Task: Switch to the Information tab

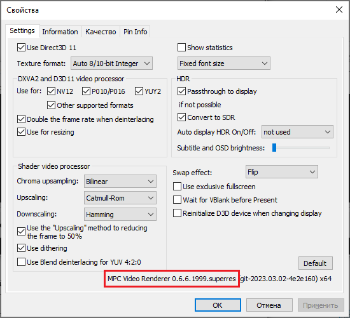Action: (60, 32)
